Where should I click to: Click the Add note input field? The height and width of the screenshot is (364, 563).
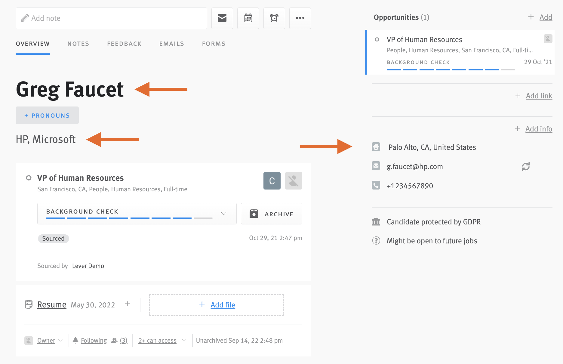click(111, 18)
